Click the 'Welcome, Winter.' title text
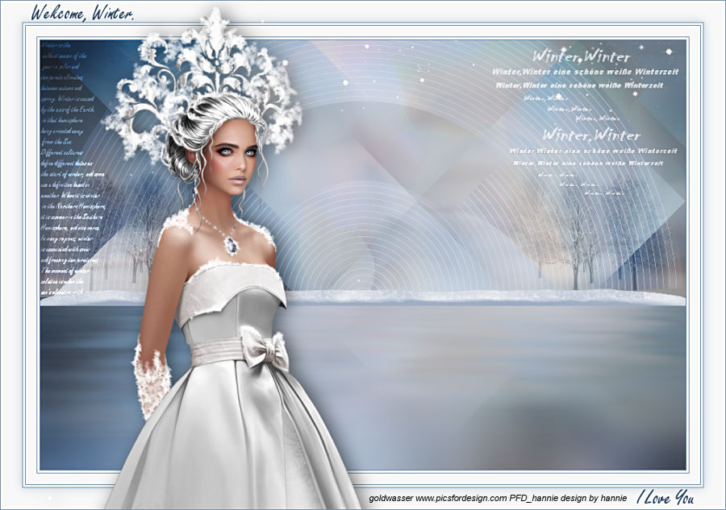Viewport: 726px width, 510px height. click(x=82, y=13)
